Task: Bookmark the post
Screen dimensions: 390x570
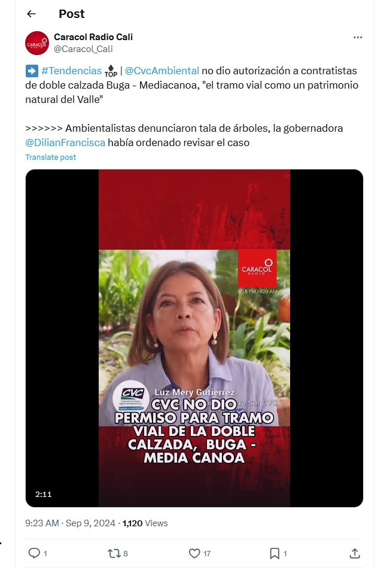Action: click(x=275, y=553)
